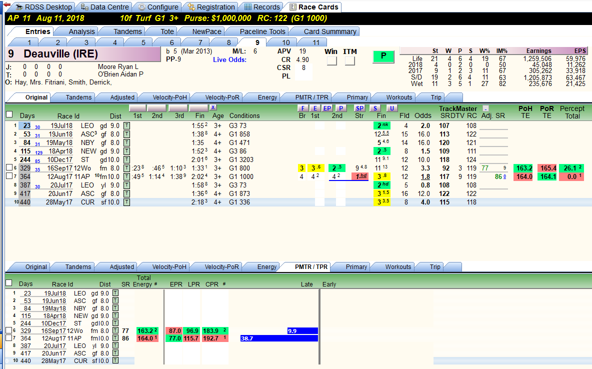This screenshot has width=592, height=369.
Task: Click the small minus button beside TrackMaster
Action: (486, 108)
